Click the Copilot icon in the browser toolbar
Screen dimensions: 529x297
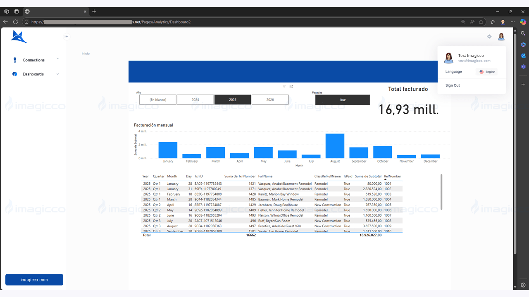pyautogui.click(x=523, y=22)
